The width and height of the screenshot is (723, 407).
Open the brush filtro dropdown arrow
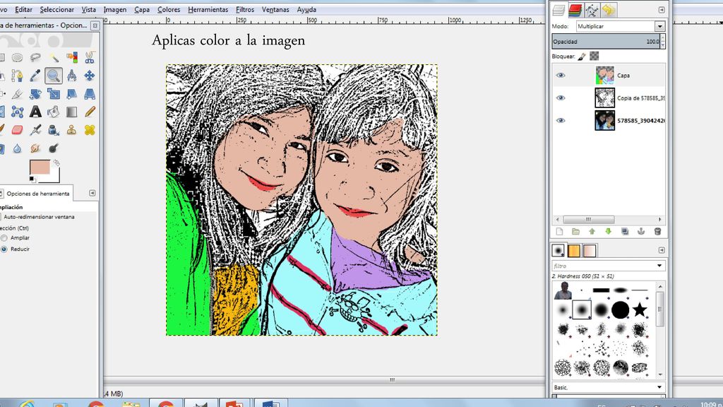pos(659,266)
